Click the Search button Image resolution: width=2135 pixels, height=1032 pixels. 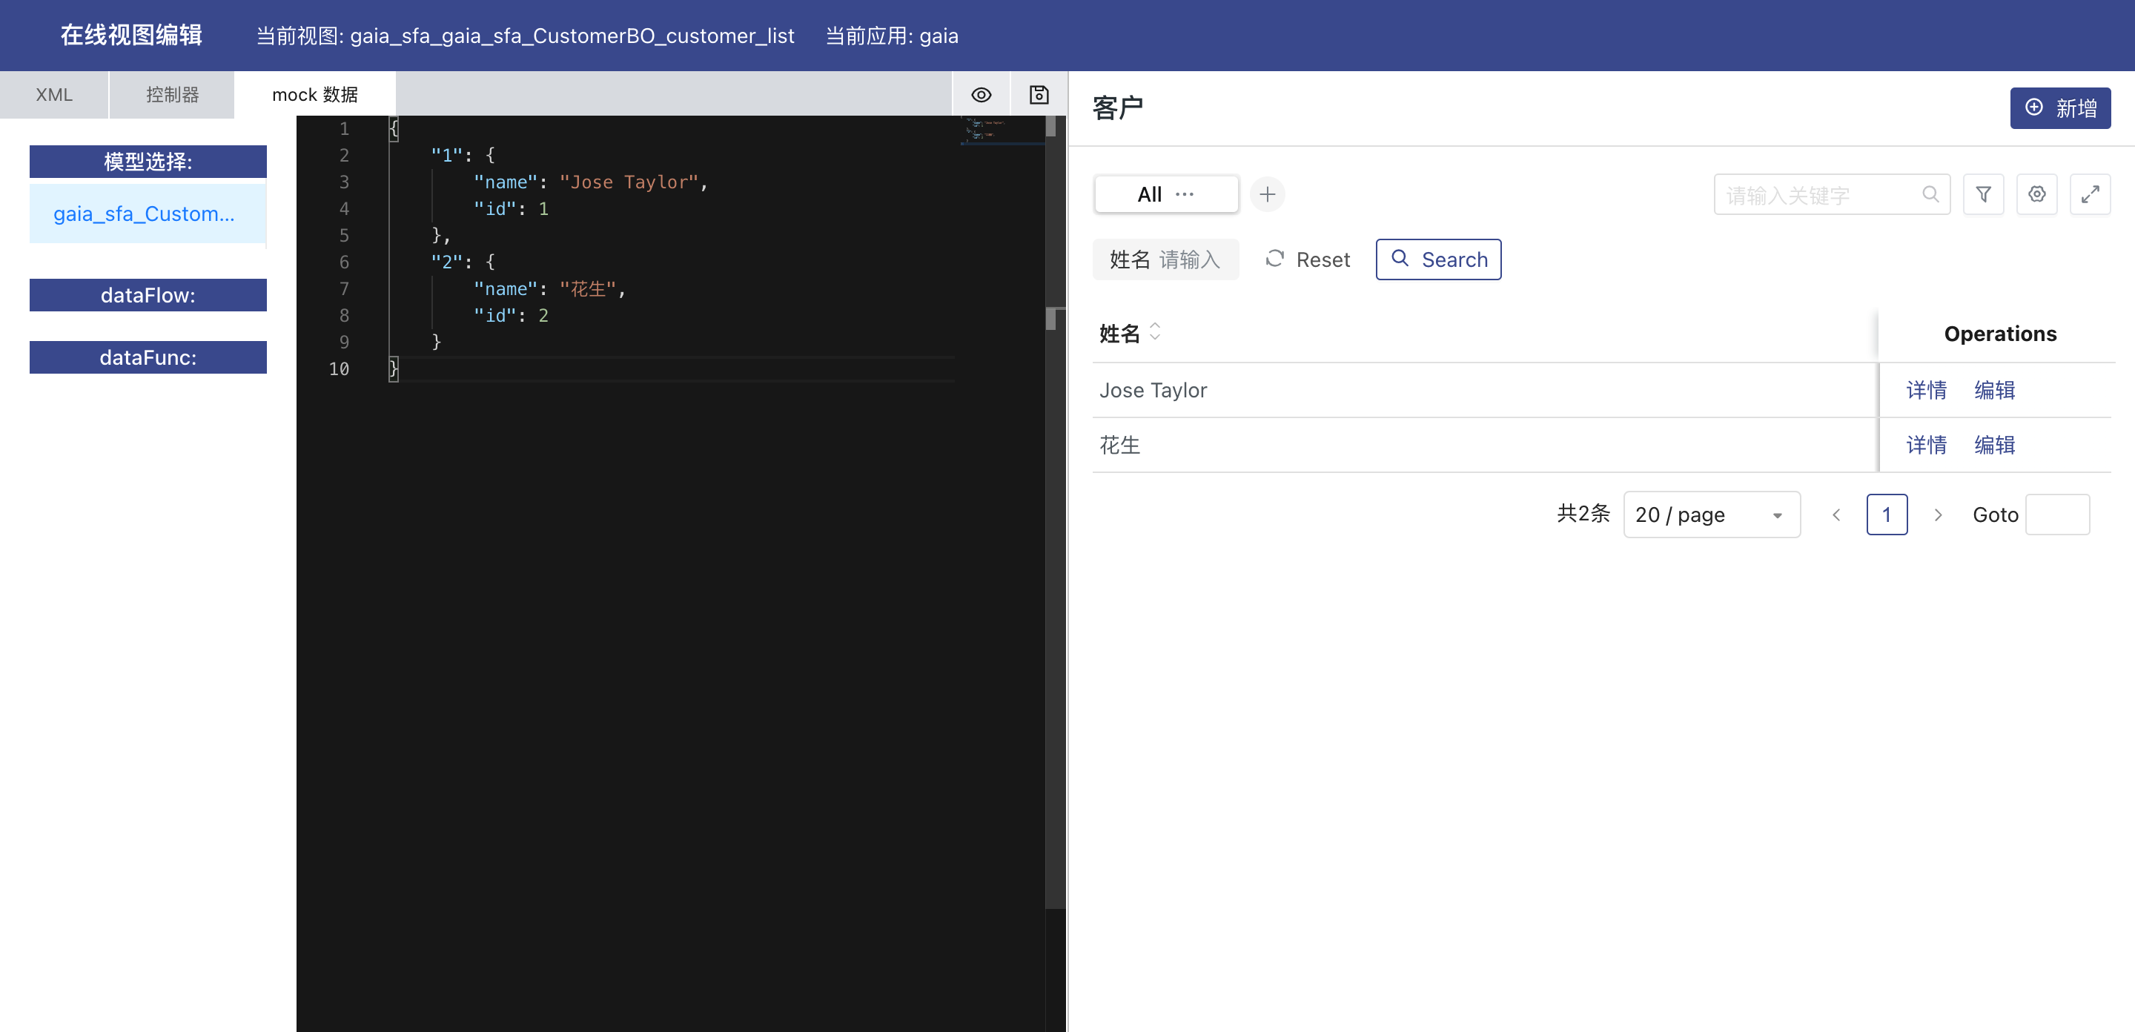pos(1438,259)
